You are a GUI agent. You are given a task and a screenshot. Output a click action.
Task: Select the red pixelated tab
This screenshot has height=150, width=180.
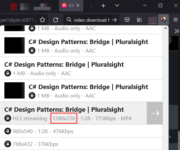pyautogui.click(x=13, y=7)
